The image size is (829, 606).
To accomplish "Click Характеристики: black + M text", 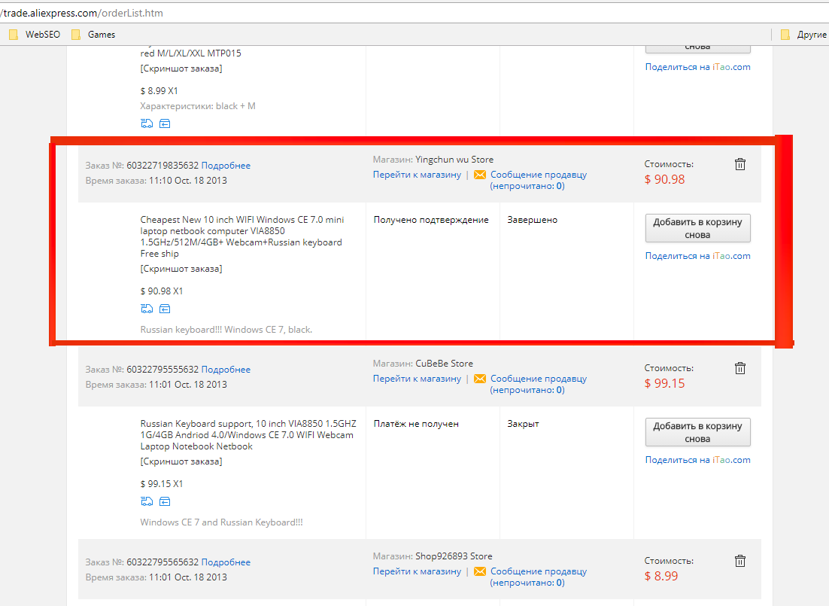I will click(198, 106).
